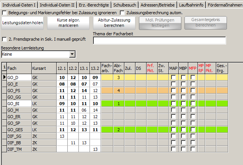Click Mdl. Prüfungen festlegen button
The height and width of the screenshot is (165, 243).
(160, 23)
